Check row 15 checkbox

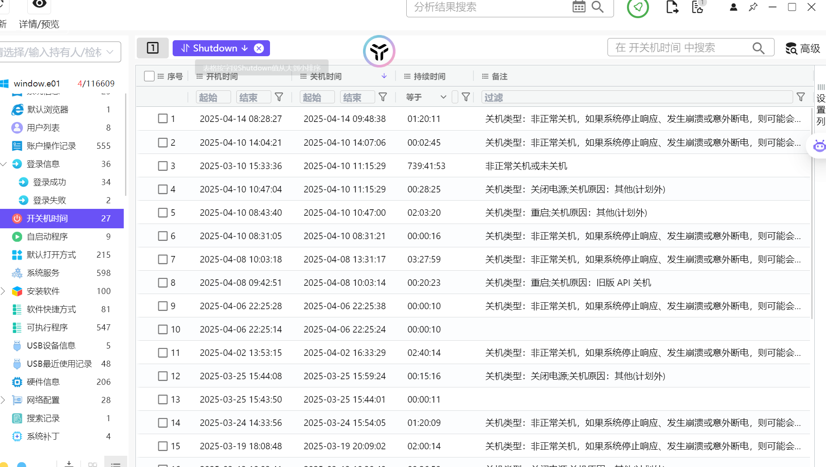tap(163, 446)
